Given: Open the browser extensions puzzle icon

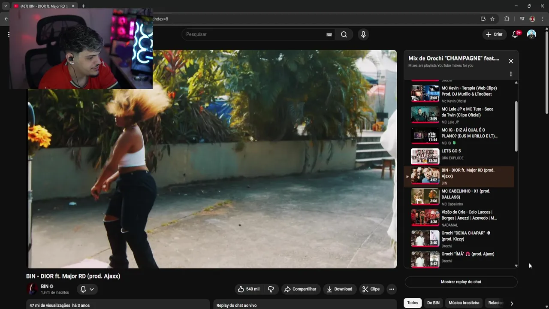Looking at the screenshot, I should click(507, 19).
